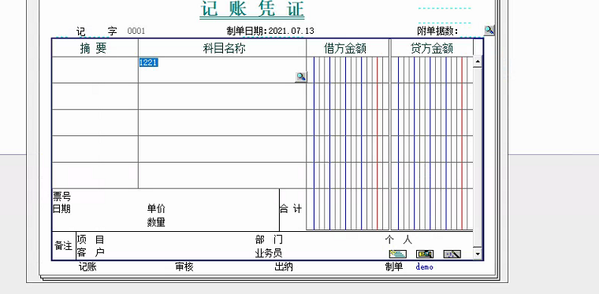Click the third row 借方金额 cell
This screenshot has width=599, height=294.
pos(348,123)
